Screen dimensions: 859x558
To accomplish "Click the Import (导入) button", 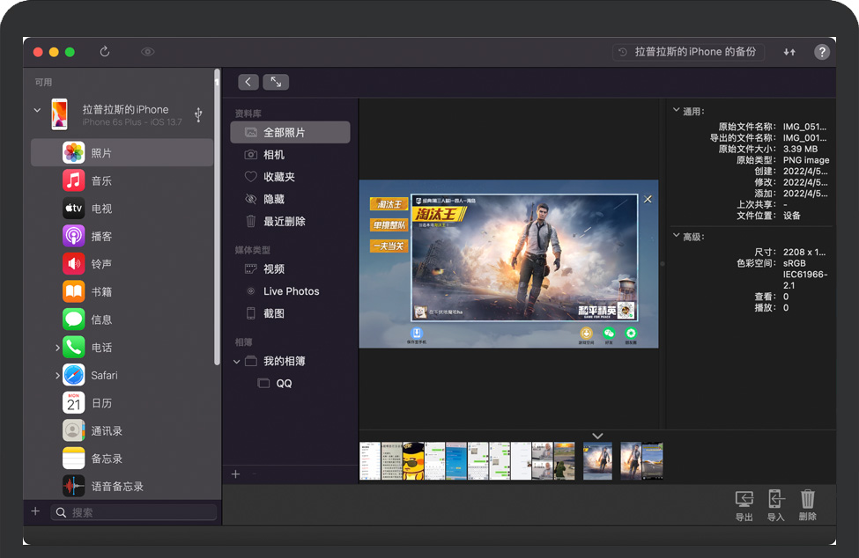I will pos(775,501).
